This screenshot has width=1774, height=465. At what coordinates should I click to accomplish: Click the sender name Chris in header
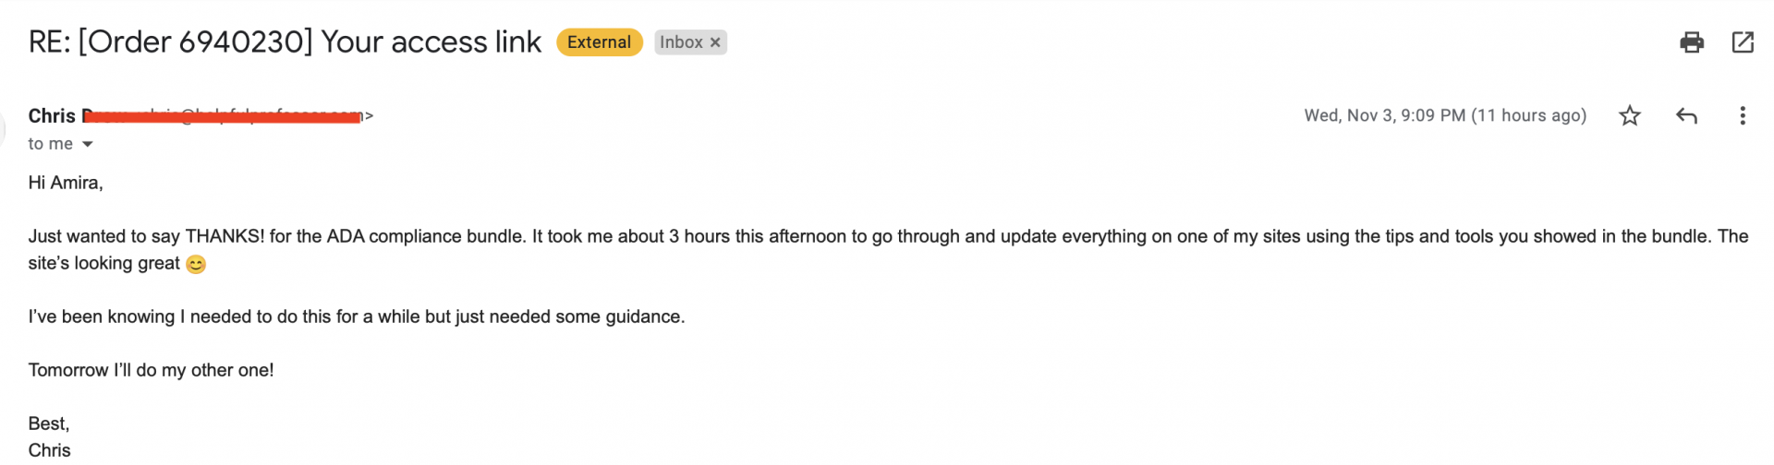click(52, 116)
